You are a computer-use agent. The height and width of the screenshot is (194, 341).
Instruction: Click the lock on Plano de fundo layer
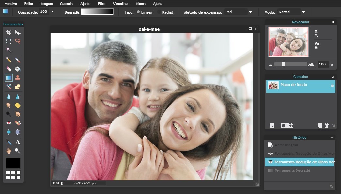(x=332, y=85)
